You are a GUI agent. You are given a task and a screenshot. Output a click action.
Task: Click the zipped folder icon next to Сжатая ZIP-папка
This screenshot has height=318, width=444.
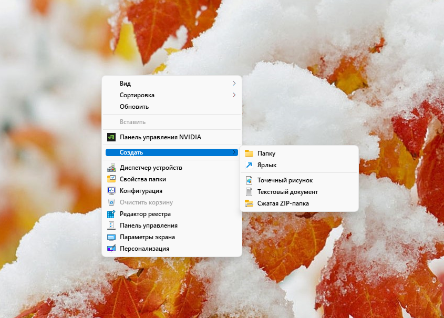tap(249, 203)
